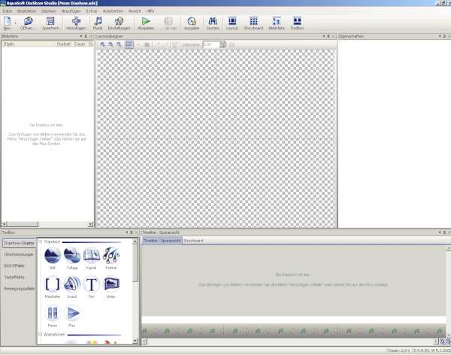Open the Ausgabe output tool

(192, 23)
